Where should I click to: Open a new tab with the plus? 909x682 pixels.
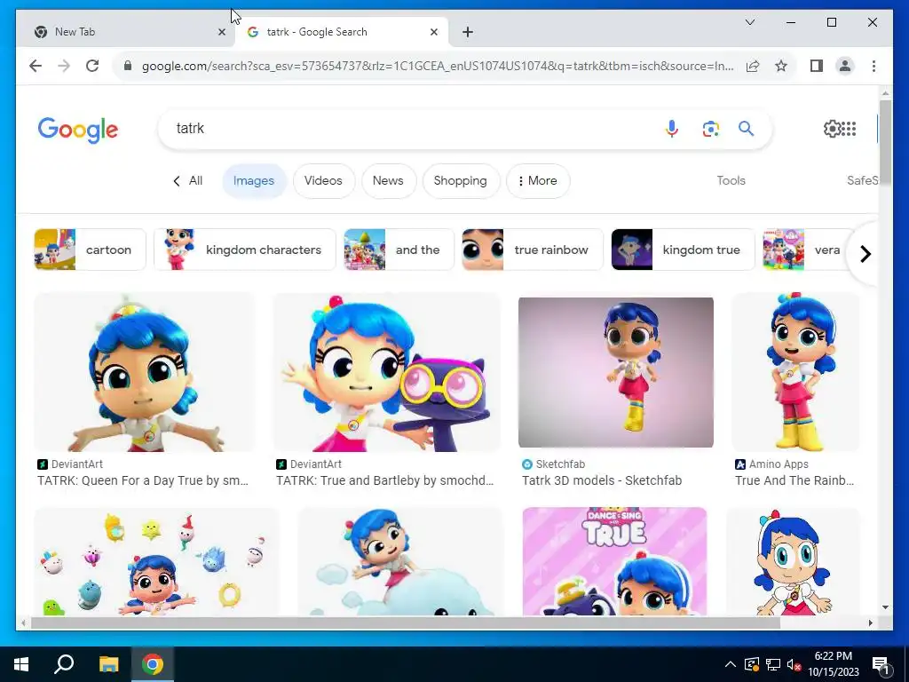pos(468,32)
